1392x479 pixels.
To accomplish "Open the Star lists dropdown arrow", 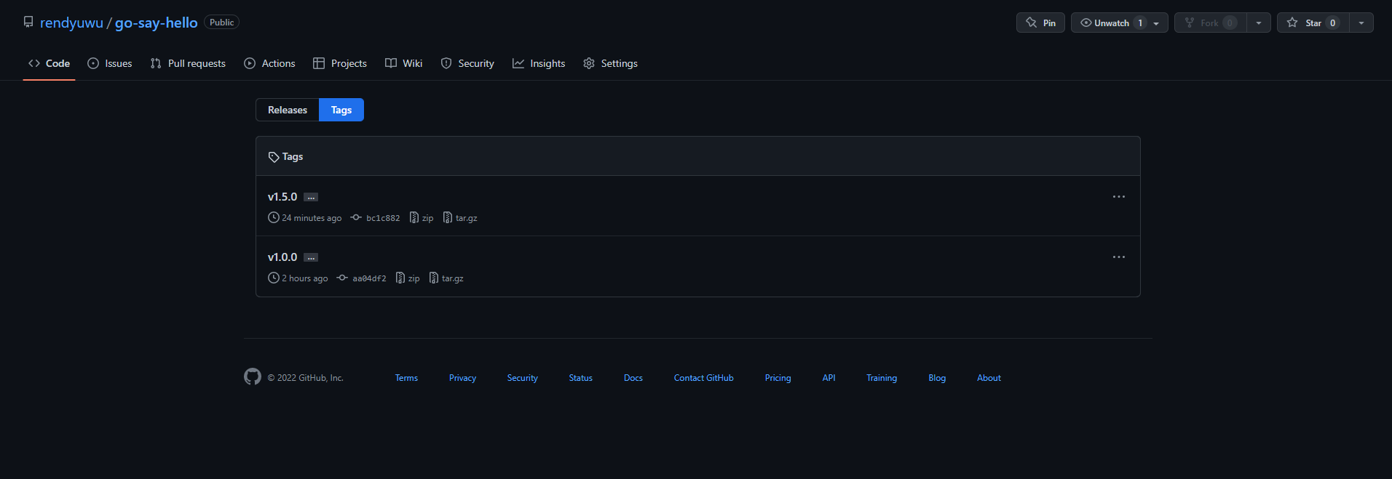I will coord(1361,23).
